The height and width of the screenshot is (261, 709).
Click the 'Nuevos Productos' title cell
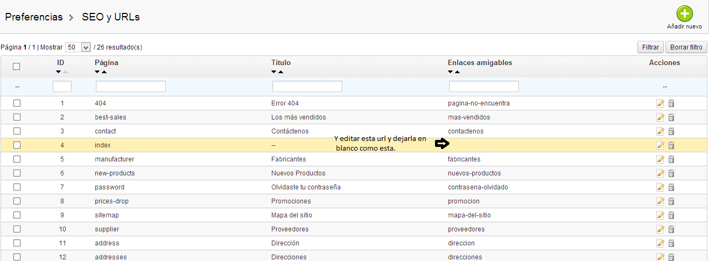click(298, 173)
